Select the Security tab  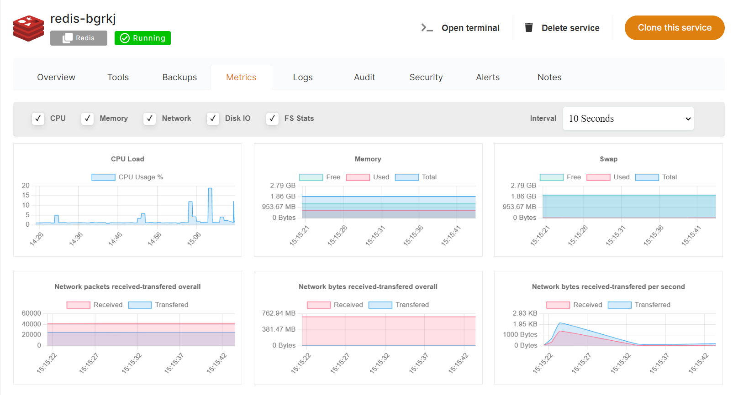tap(426, 78)
